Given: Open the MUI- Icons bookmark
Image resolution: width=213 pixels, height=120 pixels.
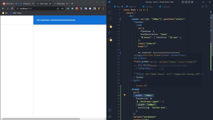Looking at the screenshot, I should click(16, 13).
